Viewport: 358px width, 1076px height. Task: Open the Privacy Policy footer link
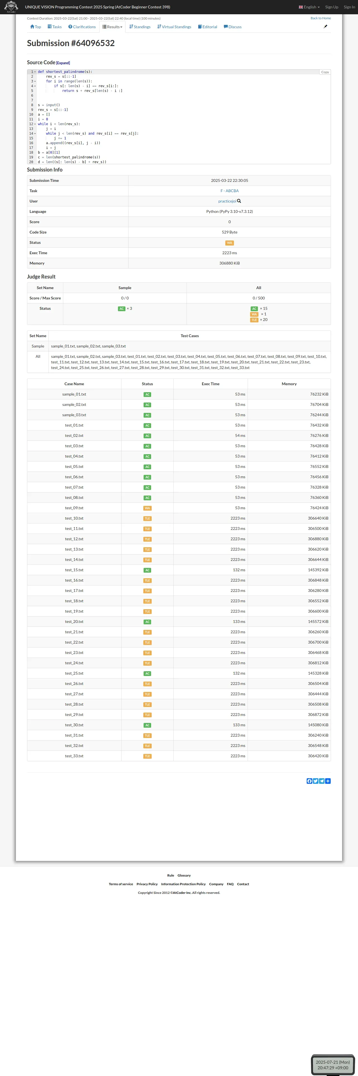(147, 884)
